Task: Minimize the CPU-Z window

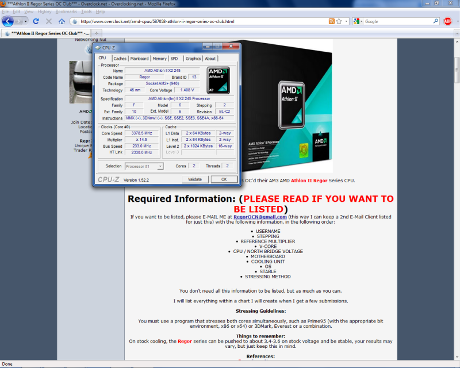Action: pos(208,47)
